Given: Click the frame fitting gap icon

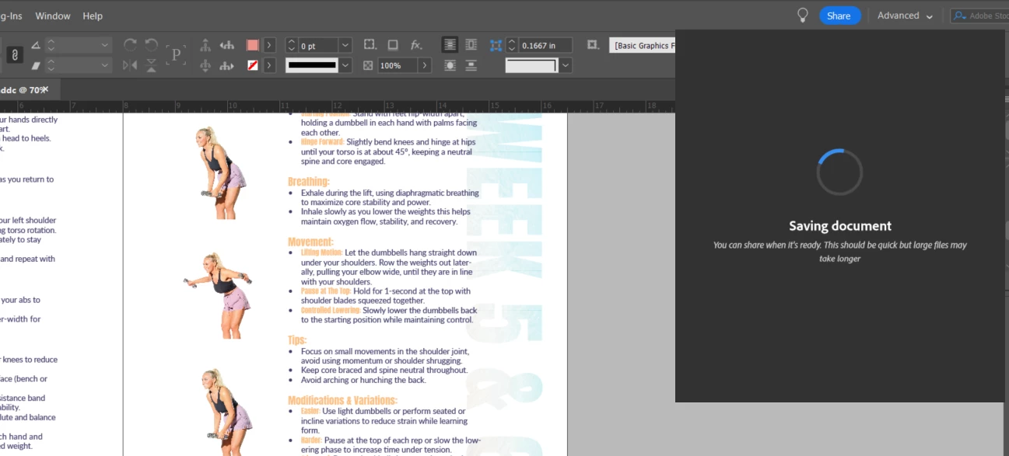Looking at the screenshot, I should (496, 45).
